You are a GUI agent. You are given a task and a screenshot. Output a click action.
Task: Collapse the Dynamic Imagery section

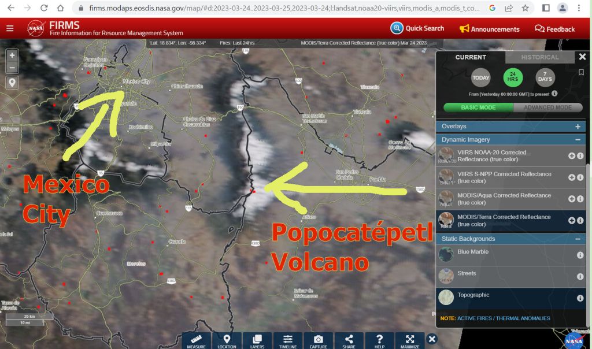(x=577, y=140)
